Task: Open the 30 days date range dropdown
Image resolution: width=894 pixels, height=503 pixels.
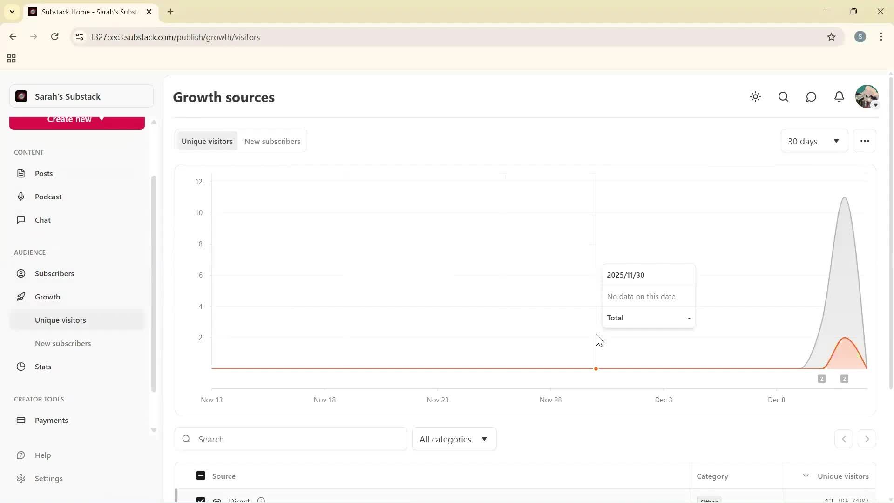Action: (813, 141)
